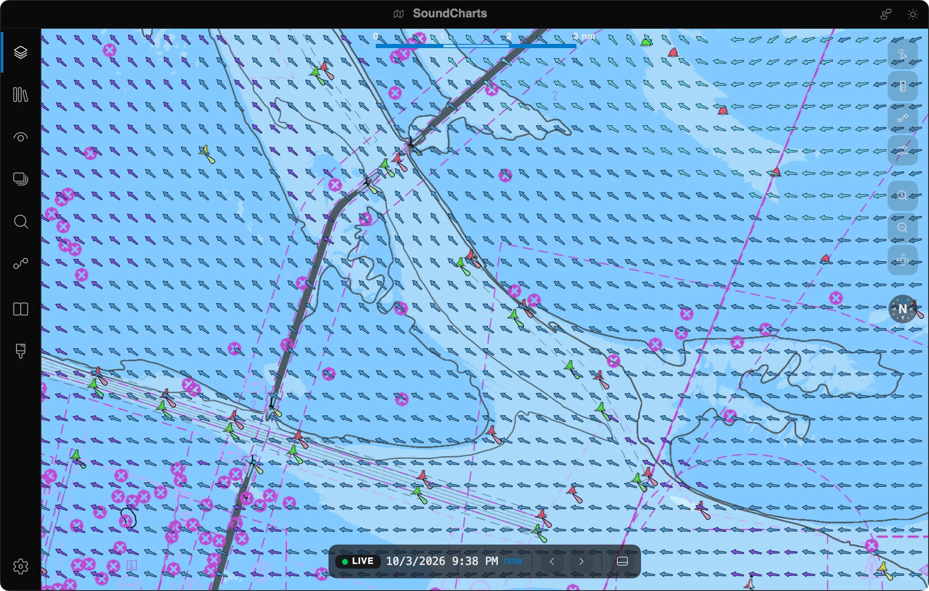Image resolution: width=929 pixels, height=591 pixels.
Task: Open settings gear in sidebar
Action: [20, 566]
